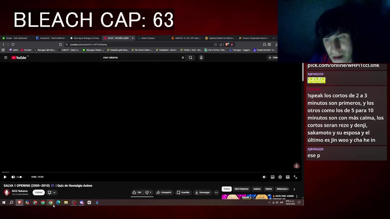Go back in the browser
Image resolution: width=390 pixels, height=219 pixels.
pos(3,44)
